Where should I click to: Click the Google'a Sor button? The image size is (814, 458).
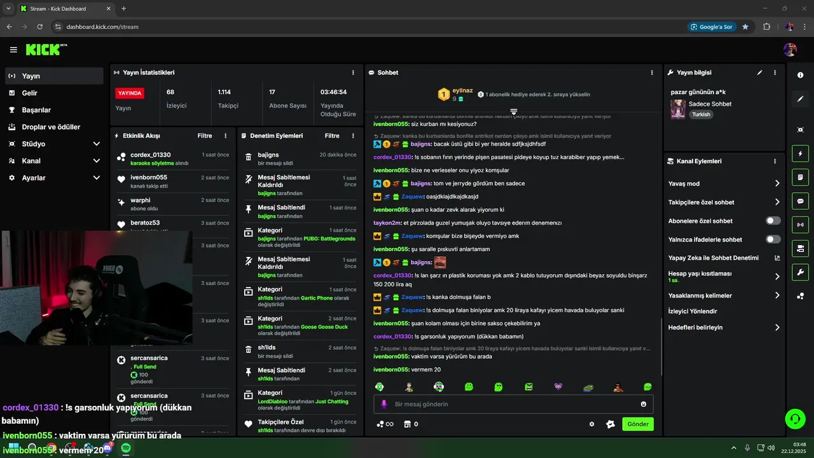click(712, 27)
